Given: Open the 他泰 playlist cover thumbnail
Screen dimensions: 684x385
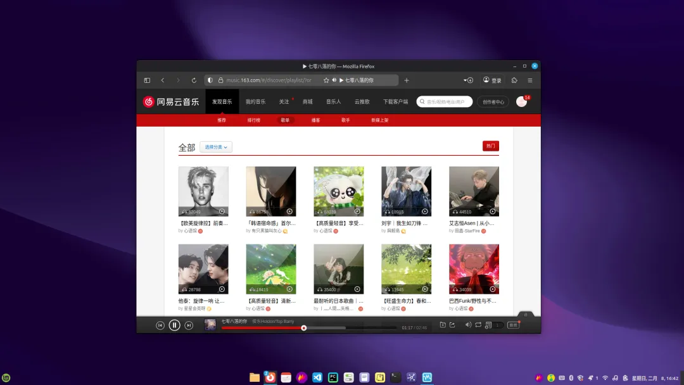Looking at the screenshot, I should 203,268.
